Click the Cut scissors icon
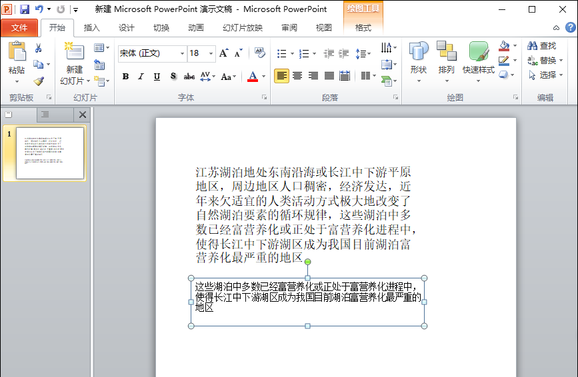 38,48
